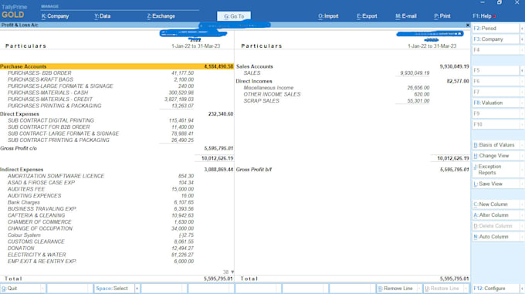This screenshot has width=525, height=294.
Task: Select OTHER INCOME SALES ledger
Action: [x=273, y=94]
